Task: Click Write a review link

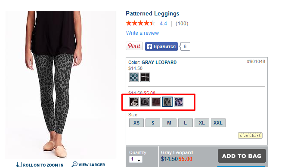Action: point(142,33)
